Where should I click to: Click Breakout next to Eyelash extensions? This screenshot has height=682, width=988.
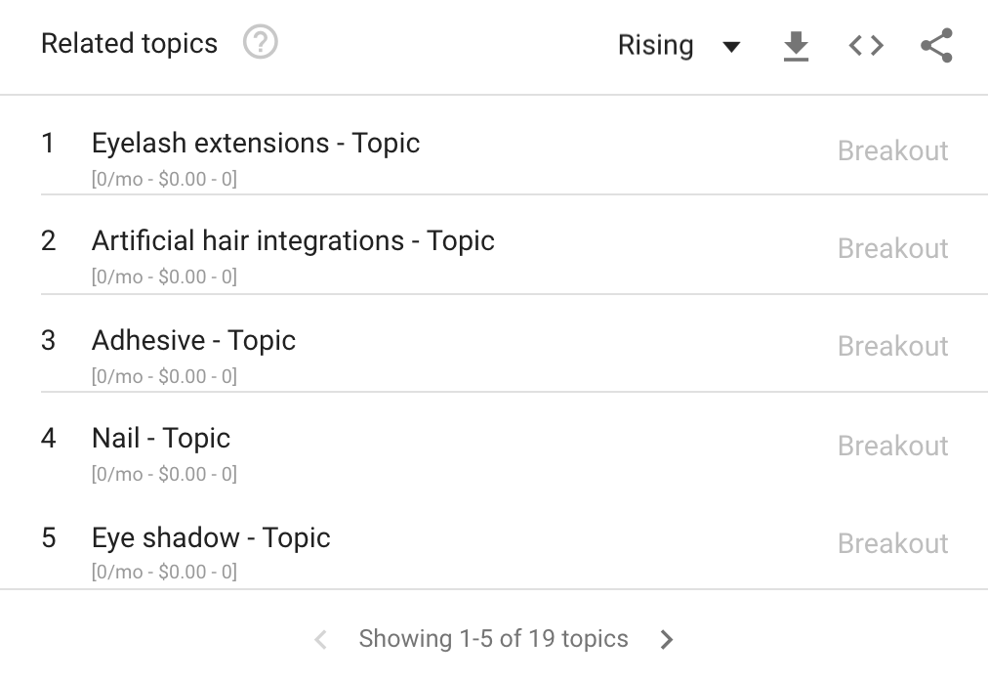tap(892, 151)
